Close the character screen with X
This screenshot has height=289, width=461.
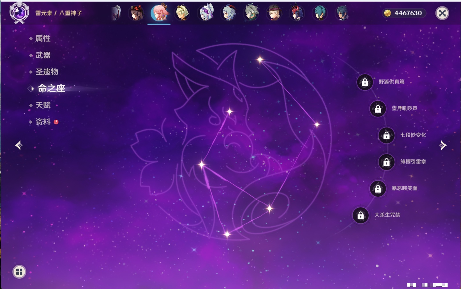coord(442,13)
